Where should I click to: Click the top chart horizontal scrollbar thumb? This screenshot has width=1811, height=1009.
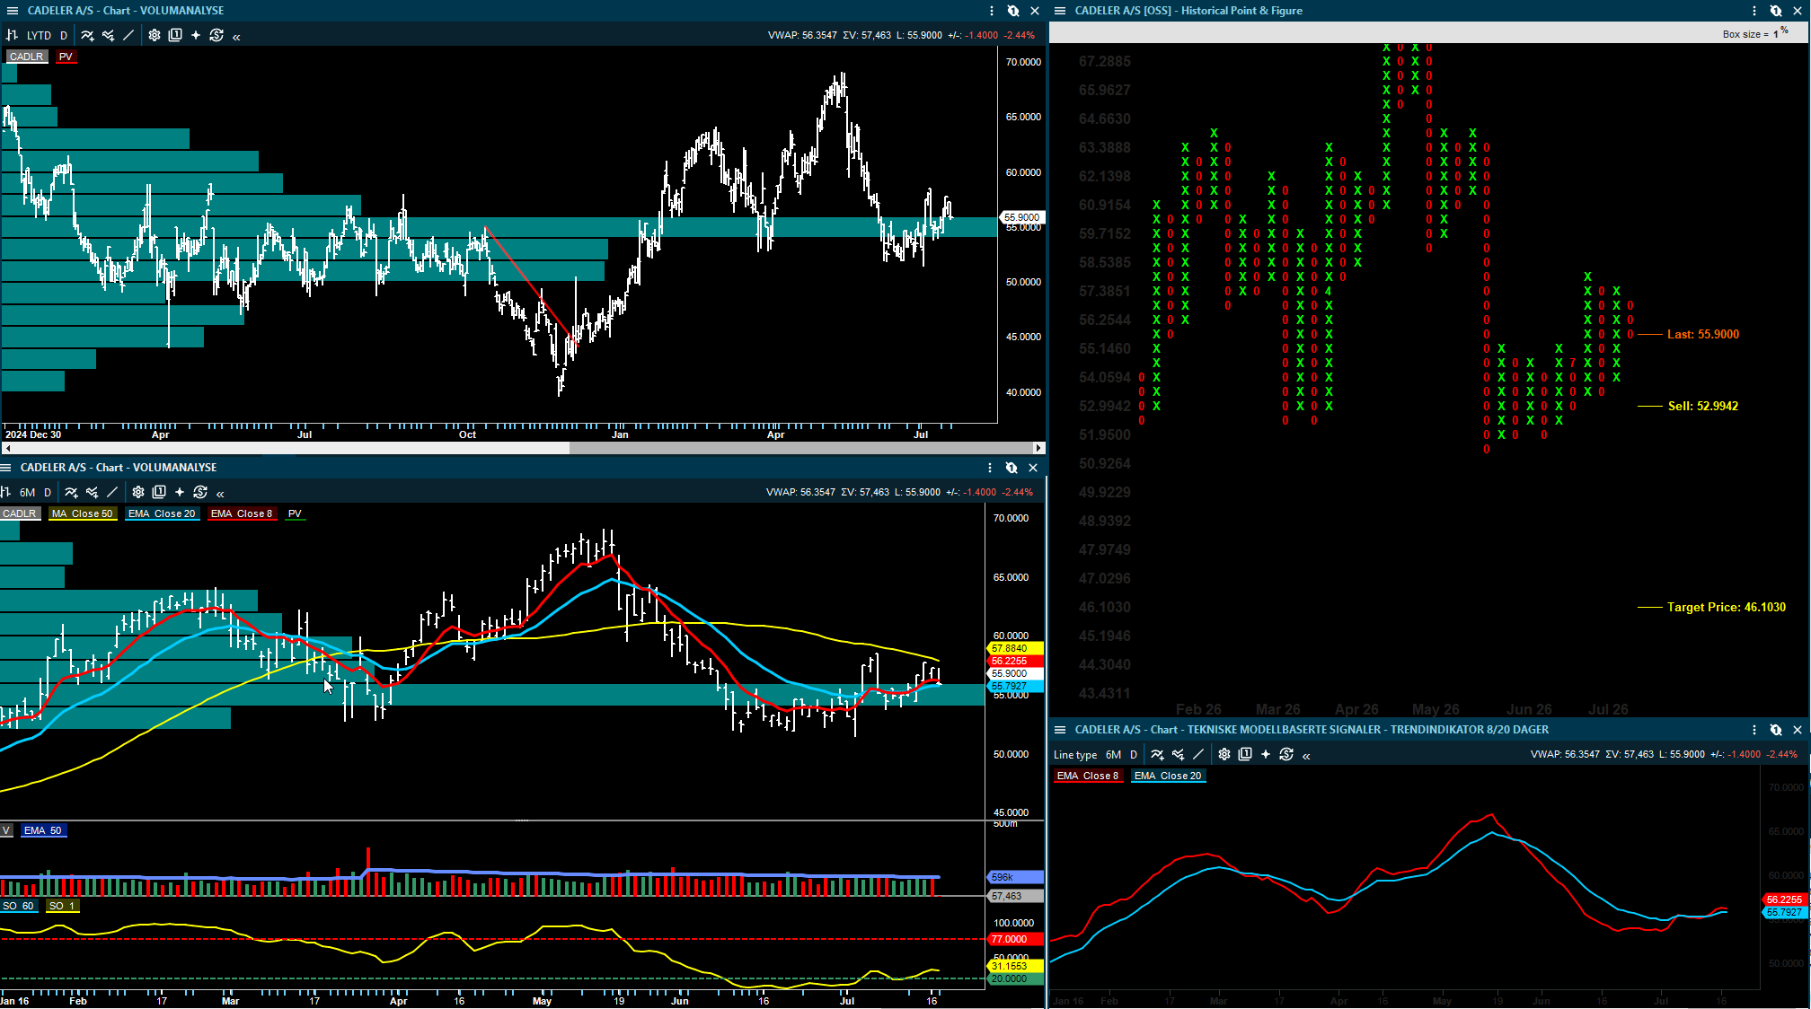tap(801, 448)
